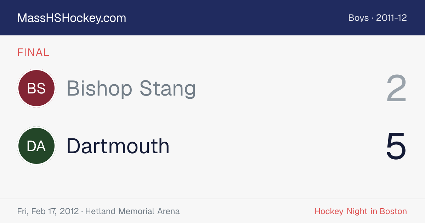The height and width of the screenshot is (223, 425).
Task: Click the Bishop Stang BS logo badge
Action: 36,88
